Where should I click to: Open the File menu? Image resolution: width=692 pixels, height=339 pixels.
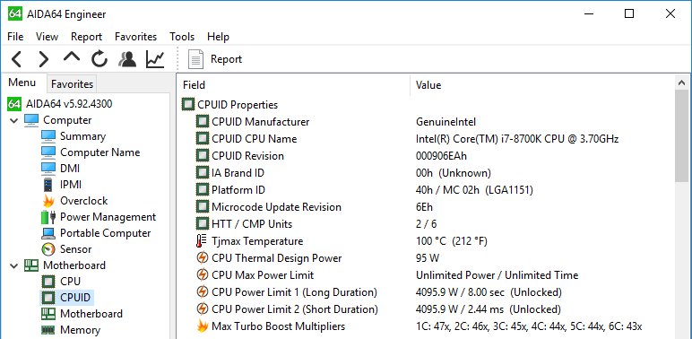tap(15, 37)
